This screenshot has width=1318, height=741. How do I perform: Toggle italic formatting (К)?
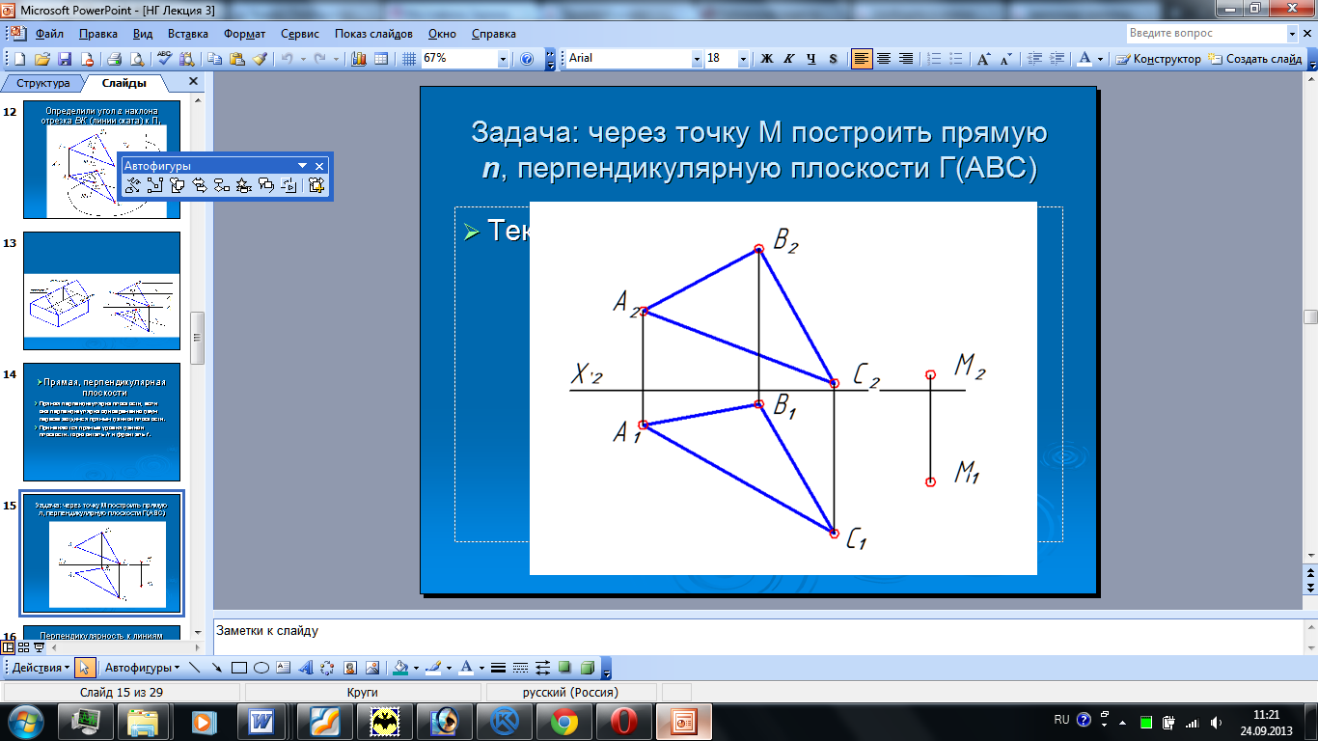point(789,59)
